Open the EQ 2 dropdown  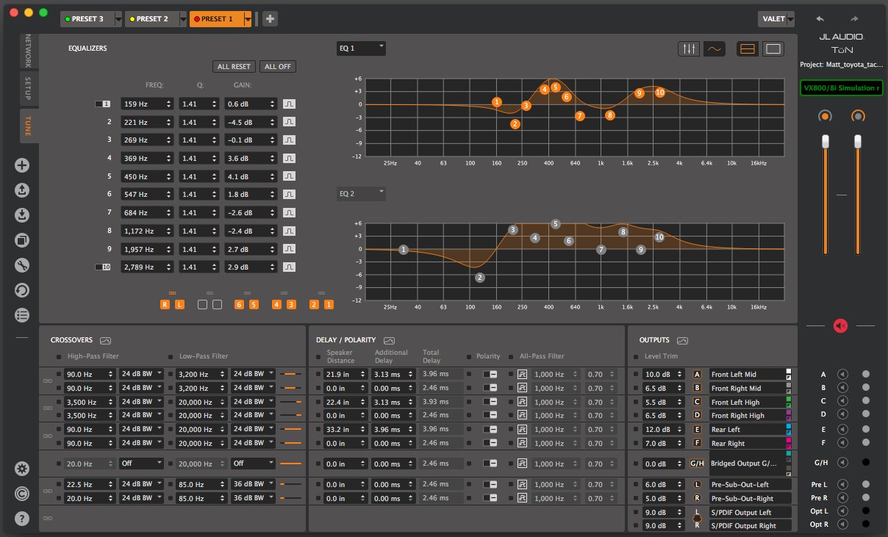360,193
